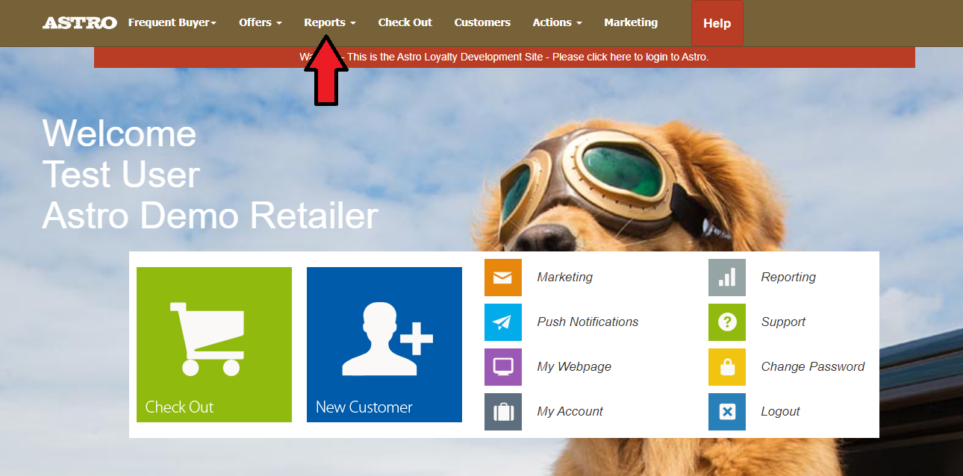Select the My Account briefcase icon

tap(502, 412)
